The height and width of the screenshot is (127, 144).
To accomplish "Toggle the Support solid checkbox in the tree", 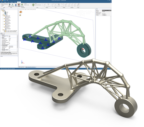I will pyautogui.click(x=4, y=12).
